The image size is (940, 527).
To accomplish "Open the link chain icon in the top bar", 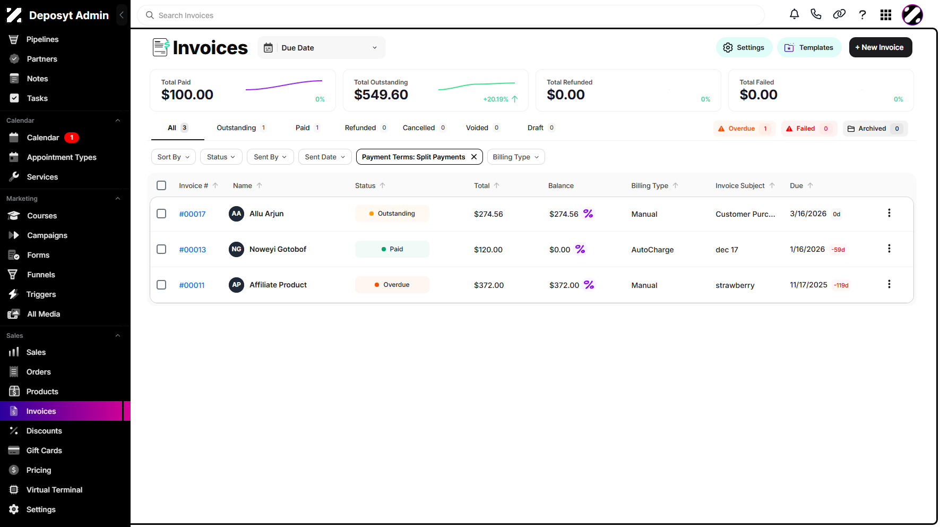I will coord(839,14).
